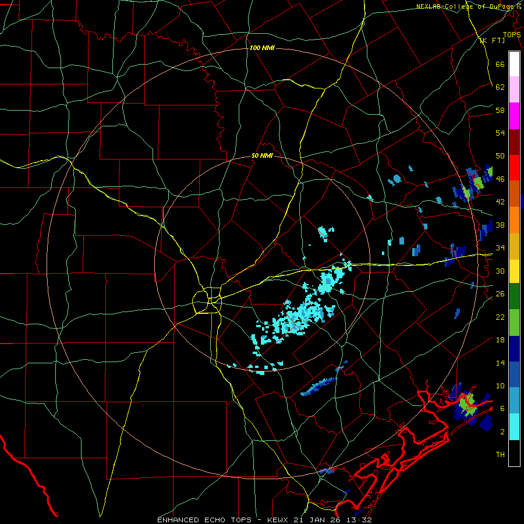Click the '34' legend value
524x524 pixels.
point(500,248)
